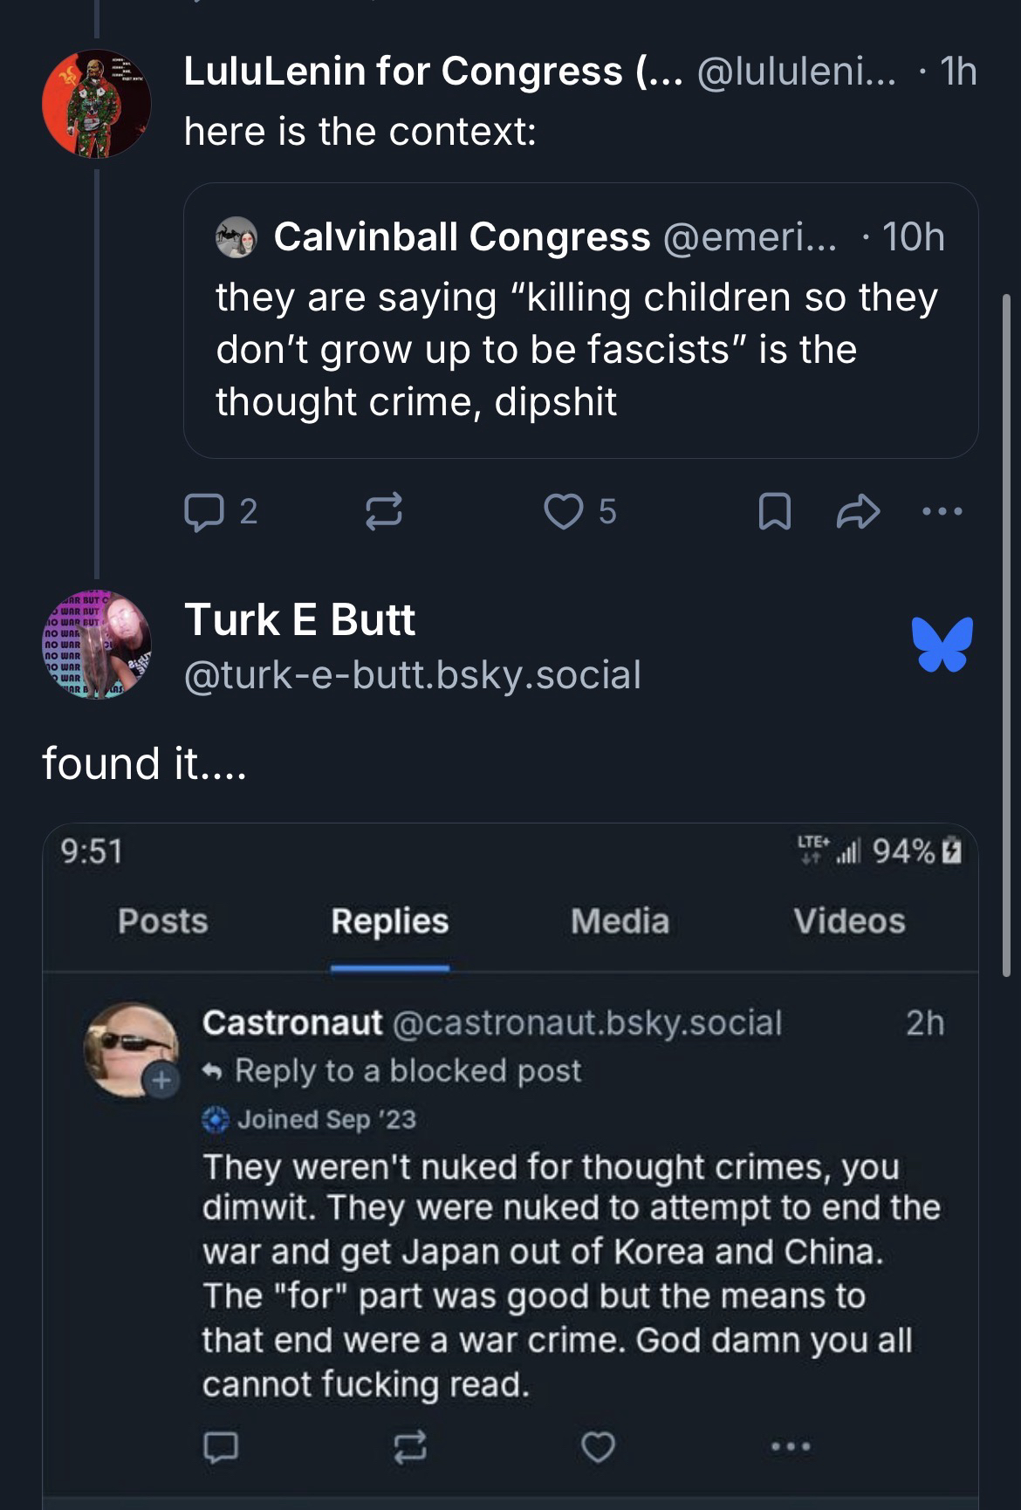
Task: Switch to the Videos tab
Action: (849, 921)
